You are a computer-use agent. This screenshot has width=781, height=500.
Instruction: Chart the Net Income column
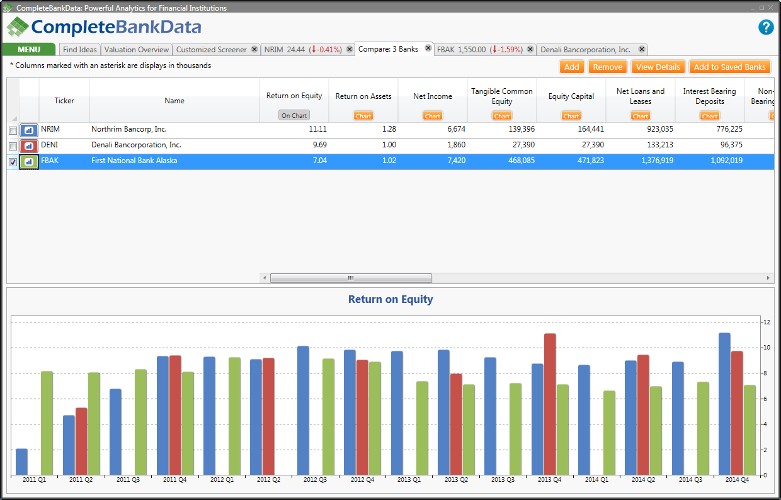pyautogui.click(x=433, y=116)
